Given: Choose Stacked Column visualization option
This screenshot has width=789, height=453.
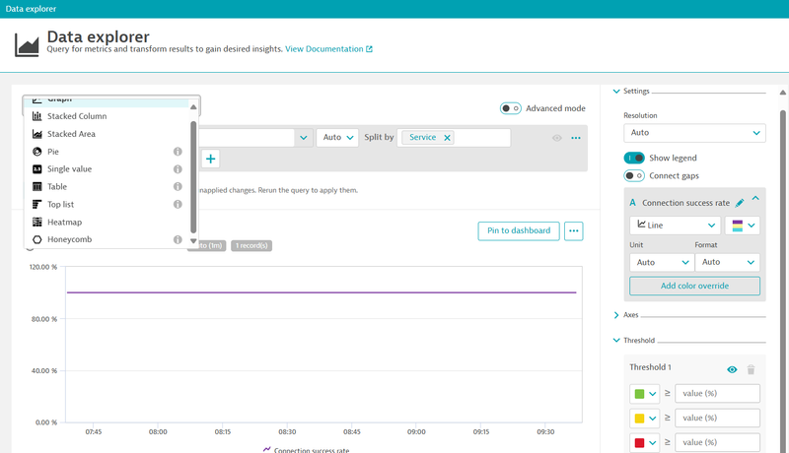Looking at the screenshot, I should point(77,116).
